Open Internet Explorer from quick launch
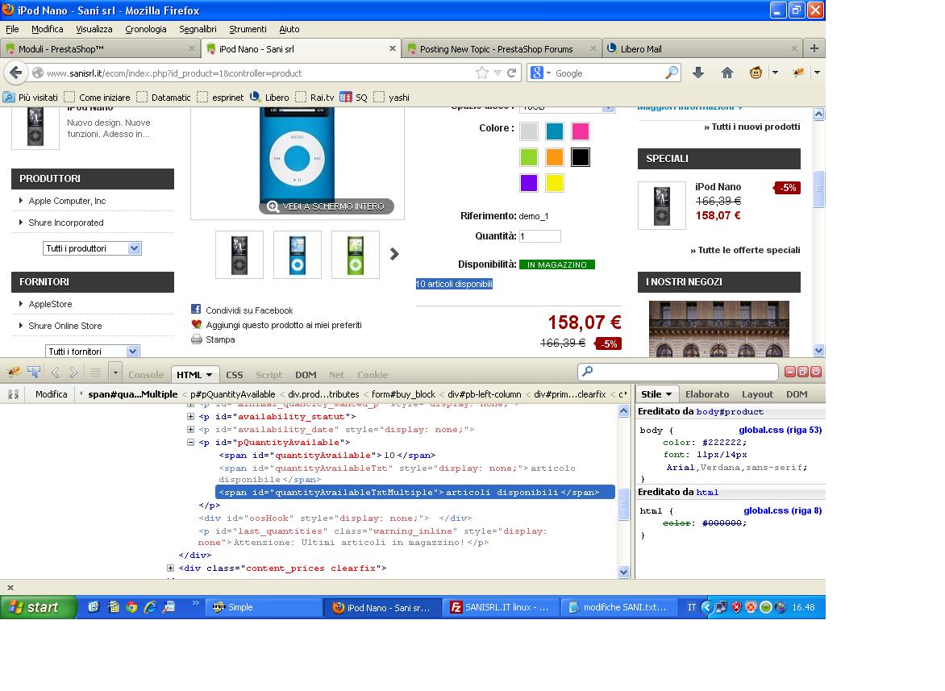 pyautogui.click(x=150, y=607)
